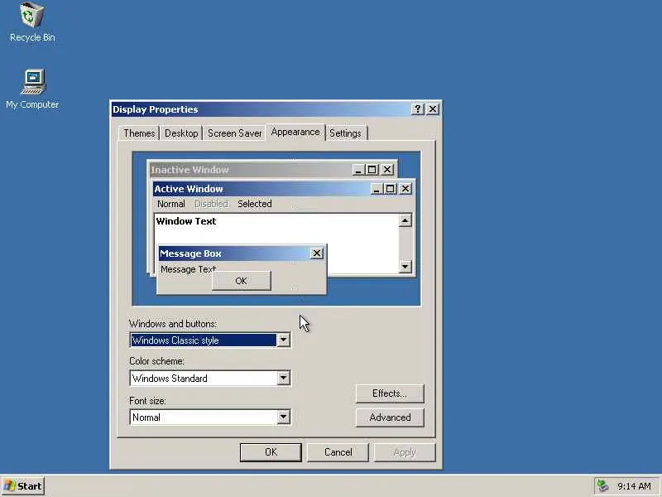
Task: Click the Window Text in preview
Action: pyautogui.click(x=185, y=221)
